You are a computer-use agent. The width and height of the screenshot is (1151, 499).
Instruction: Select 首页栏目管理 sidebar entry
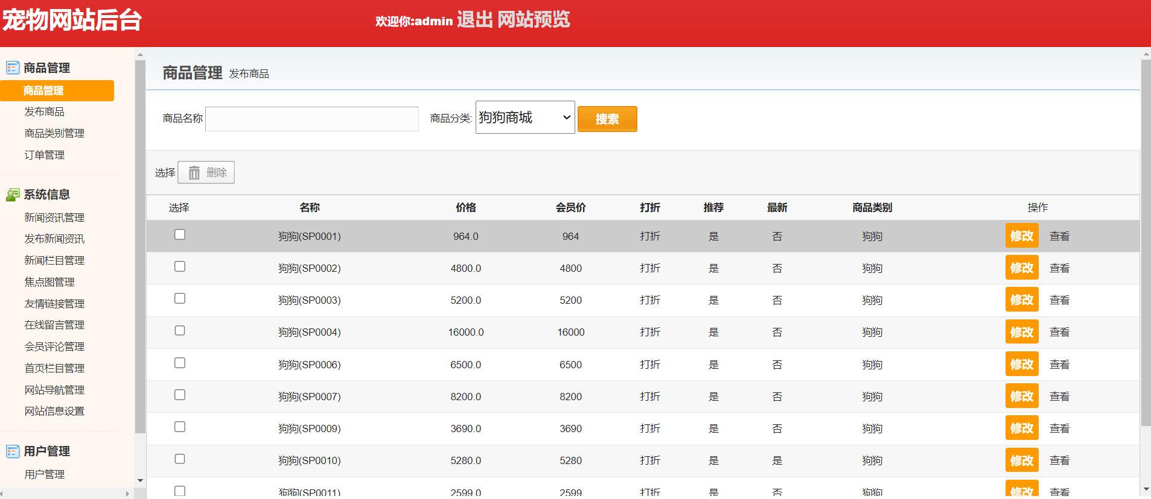coord(54,368)
